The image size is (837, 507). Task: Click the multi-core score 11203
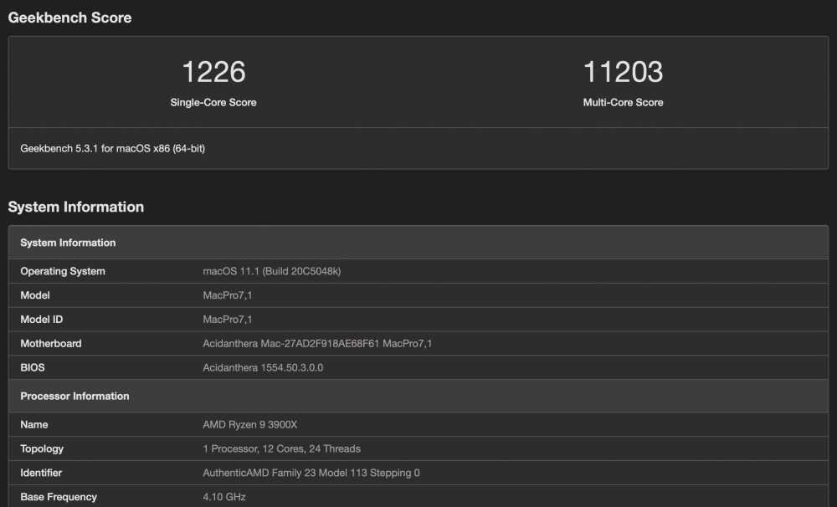click(x=623, y=71)
